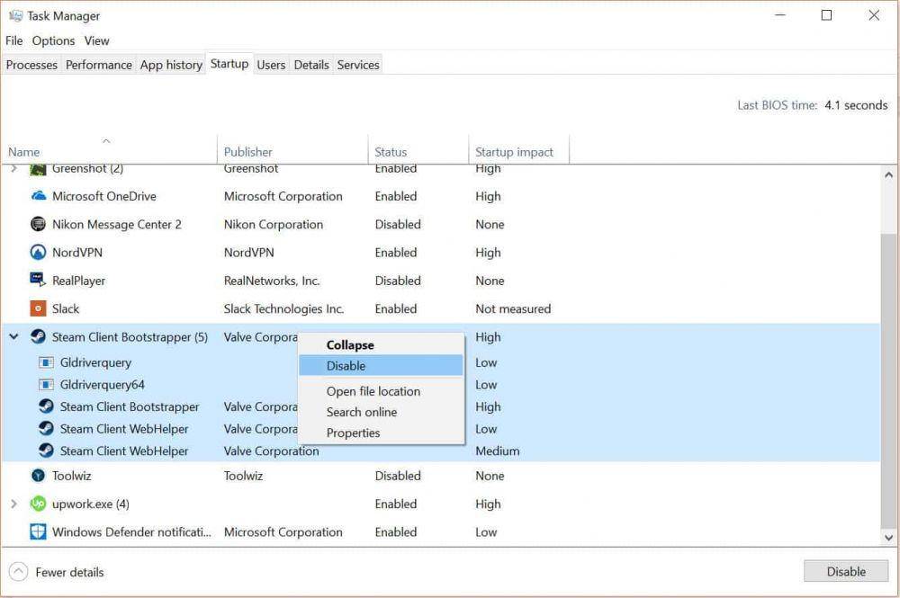Choose Disable in the context menu

coord(381,365)
